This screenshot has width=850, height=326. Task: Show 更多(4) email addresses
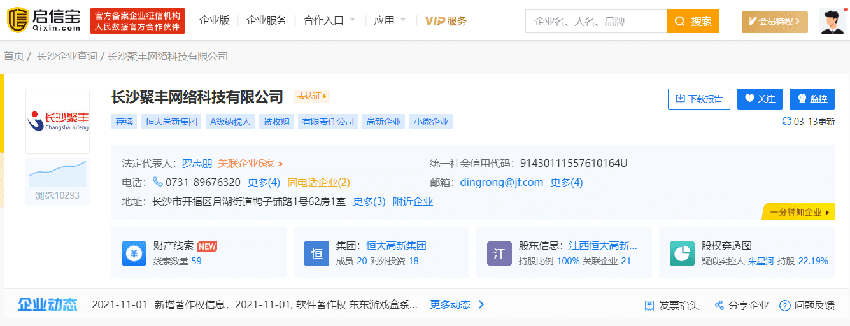pyautogui.click(x=567, y=183)
